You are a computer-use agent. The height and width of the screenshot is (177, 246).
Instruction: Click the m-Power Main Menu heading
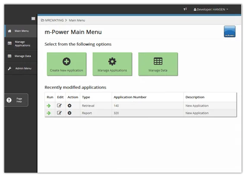[73, 32]
